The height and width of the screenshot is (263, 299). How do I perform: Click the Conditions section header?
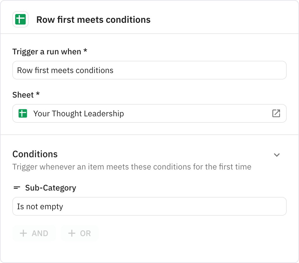35,154
